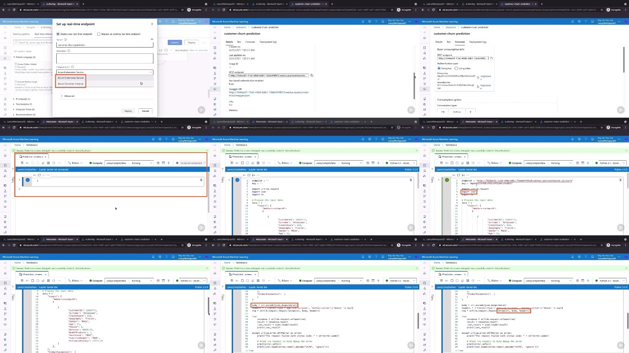Open notifications bell in kernel-not-connected notebook header
This screenshot has height=353, width=629.
coord(153,139)
